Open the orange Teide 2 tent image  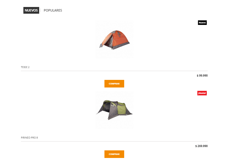(x=114, y=39)
